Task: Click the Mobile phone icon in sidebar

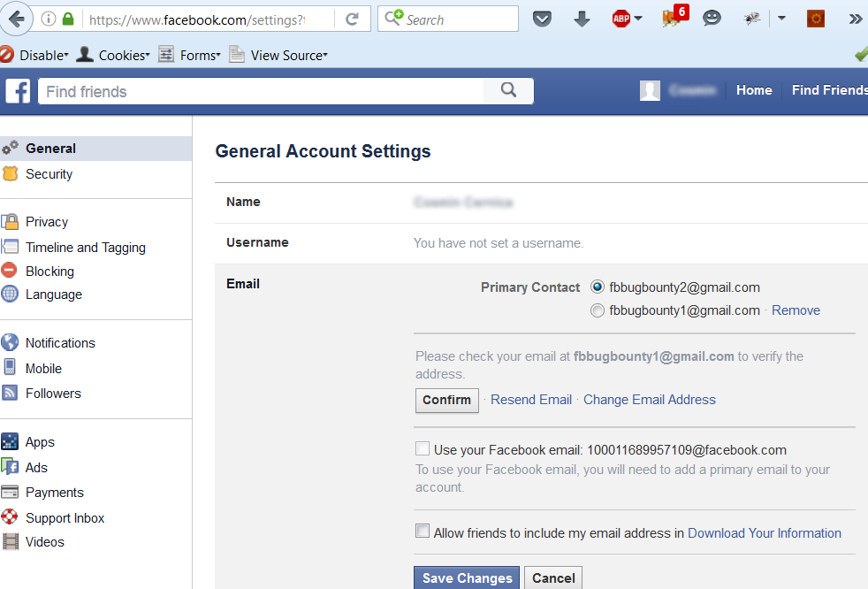Action: (x=10, y=367)
